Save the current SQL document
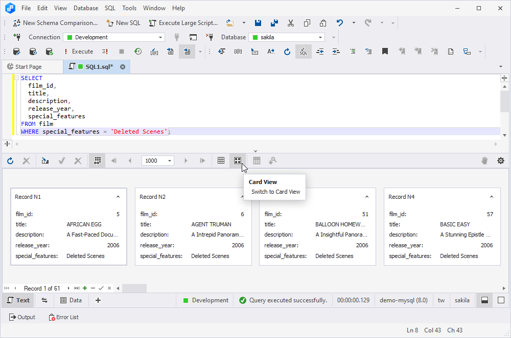Image resolution: width=511 pixels, height=338 pixels. point(258,23)
